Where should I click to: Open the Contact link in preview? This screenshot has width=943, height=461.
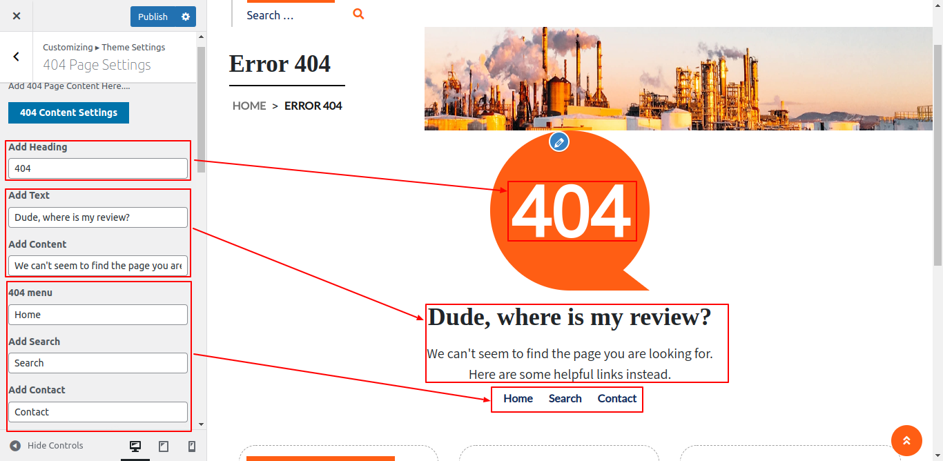[616, 398]
